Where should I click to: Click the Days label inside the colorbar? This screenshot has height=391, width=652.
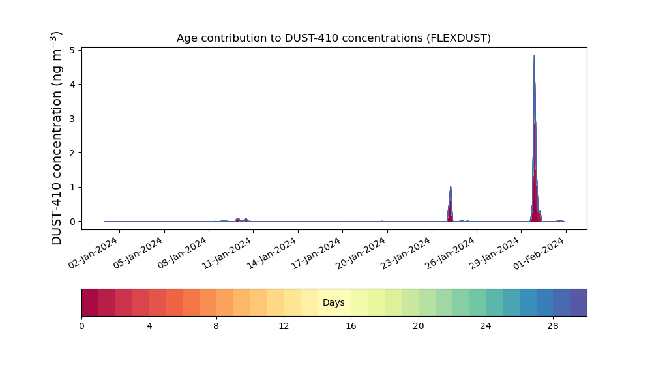[x=333, y=302]
